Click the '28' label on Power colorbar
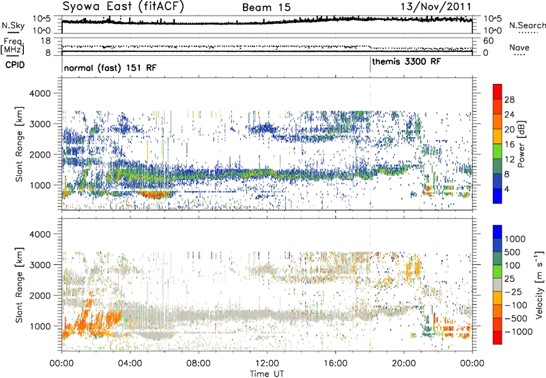The height and width of the screenshot is (378, 546). [509, 100]
